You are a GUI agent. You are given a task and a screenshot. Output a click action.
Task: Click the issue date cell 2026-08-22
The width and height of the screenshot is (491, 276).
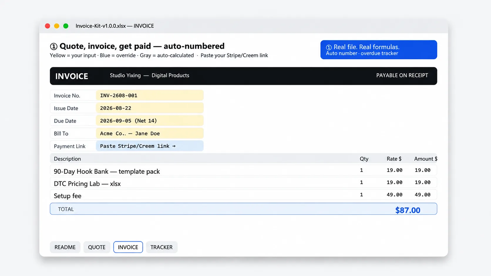[149, 108]
